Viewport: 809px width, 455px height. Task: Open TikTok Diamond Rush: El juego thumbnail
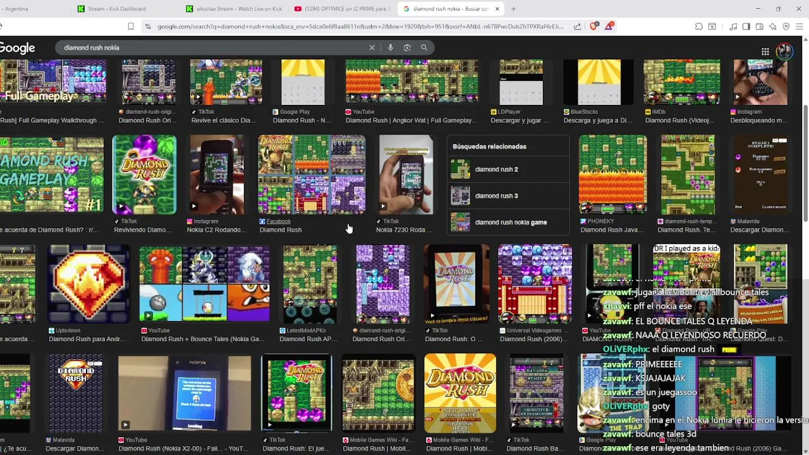coord(296,393)
